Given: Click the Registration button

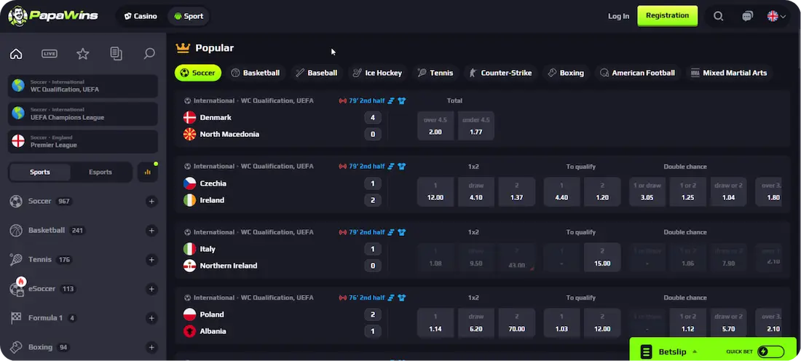Looking at the screenshot, I should tap(667, 16).
